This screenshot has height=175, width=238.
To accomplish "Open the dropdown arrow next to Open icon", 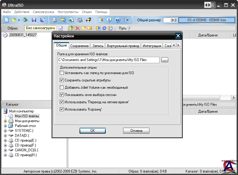I will (19, 20).
